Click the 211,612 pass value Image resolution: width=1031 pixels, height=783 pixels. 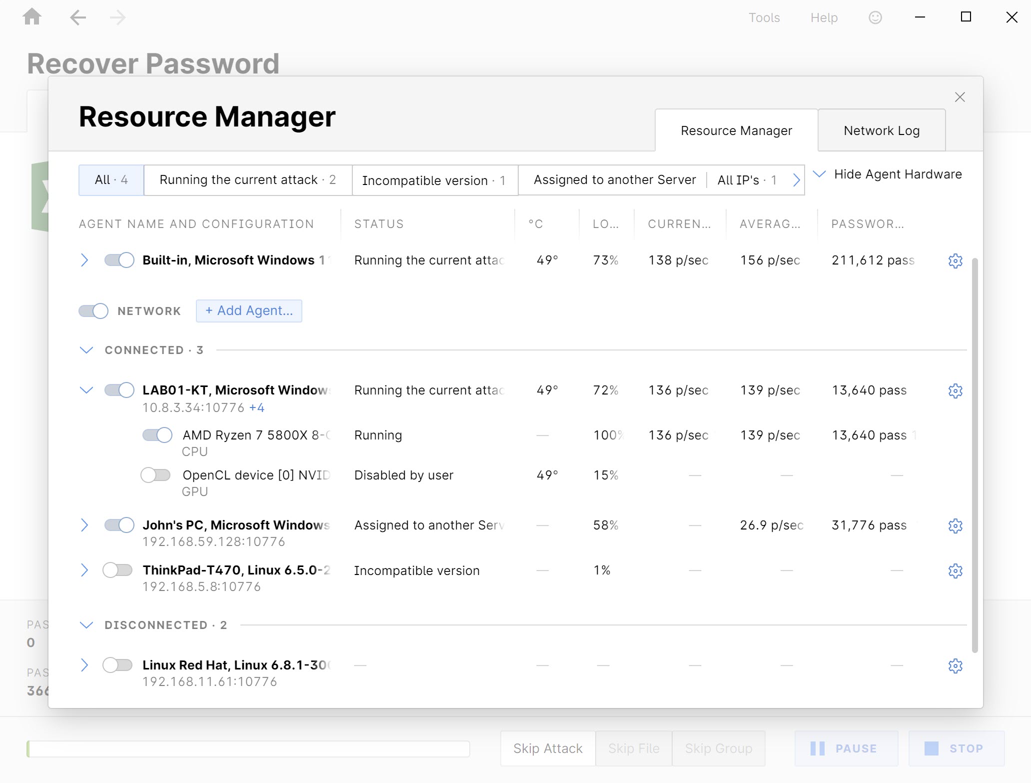pos(873,260)
